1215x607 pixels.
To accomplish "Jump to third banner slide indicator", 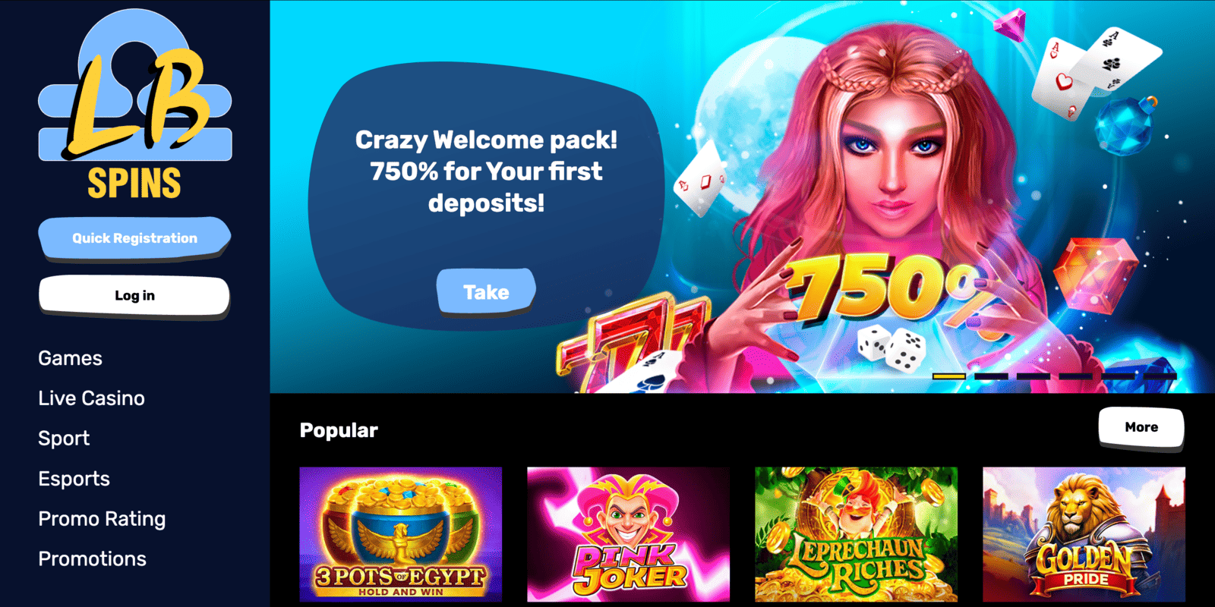I will 1034,376.
